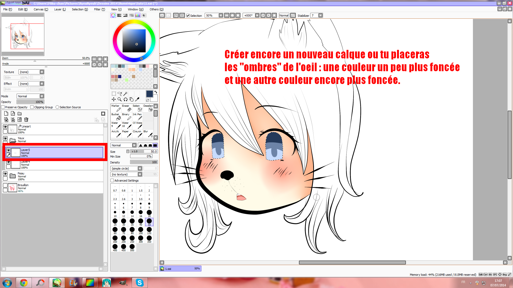Open the Canvas menu
The width and height of the screenshot is (513, 288).
(41, 9)
